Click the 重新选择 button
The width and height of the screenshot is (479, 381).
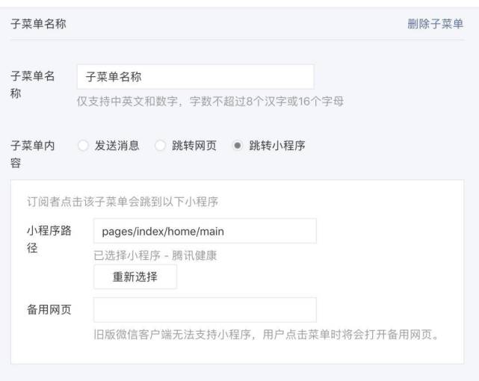click(135, 276)
